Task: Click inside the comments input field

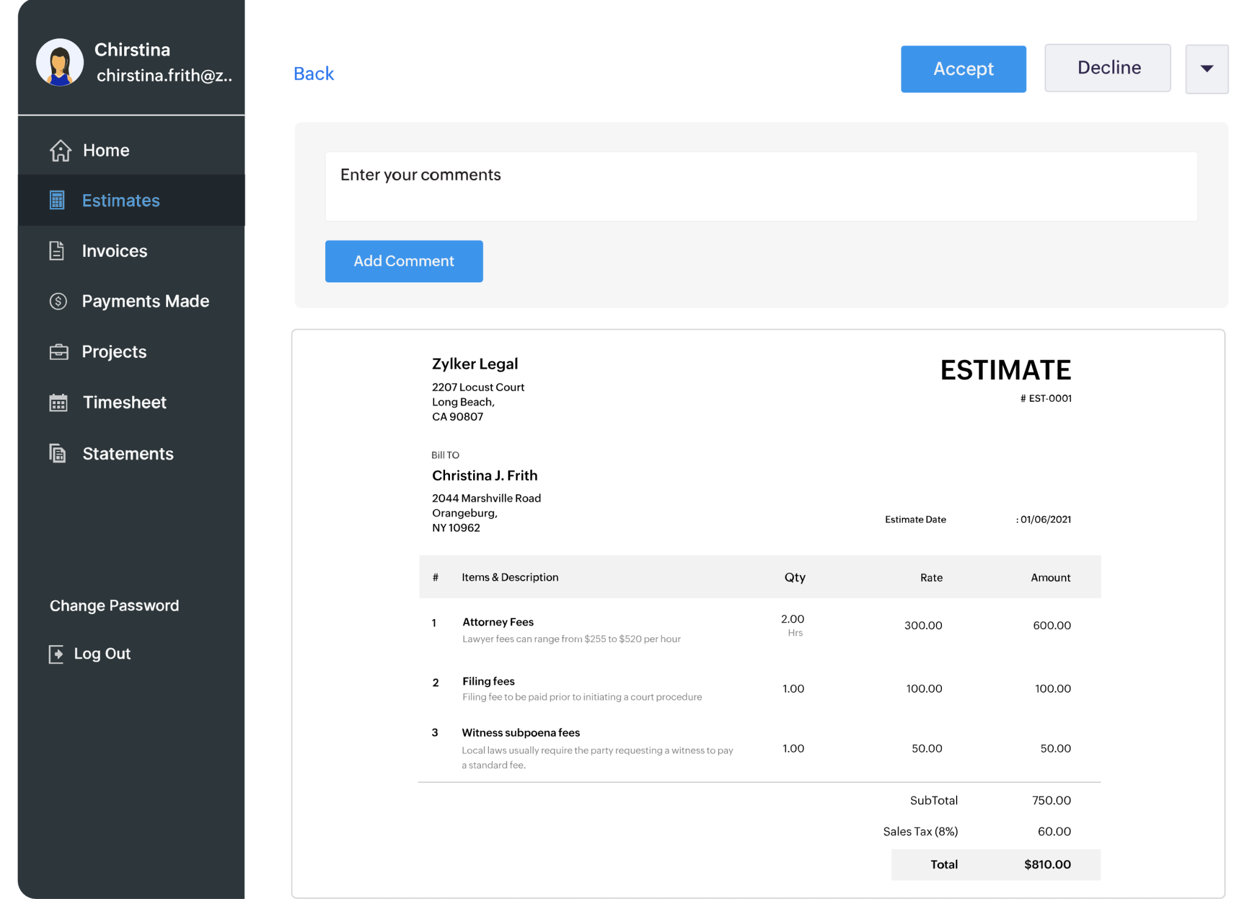Action: (x=760, y=186)
